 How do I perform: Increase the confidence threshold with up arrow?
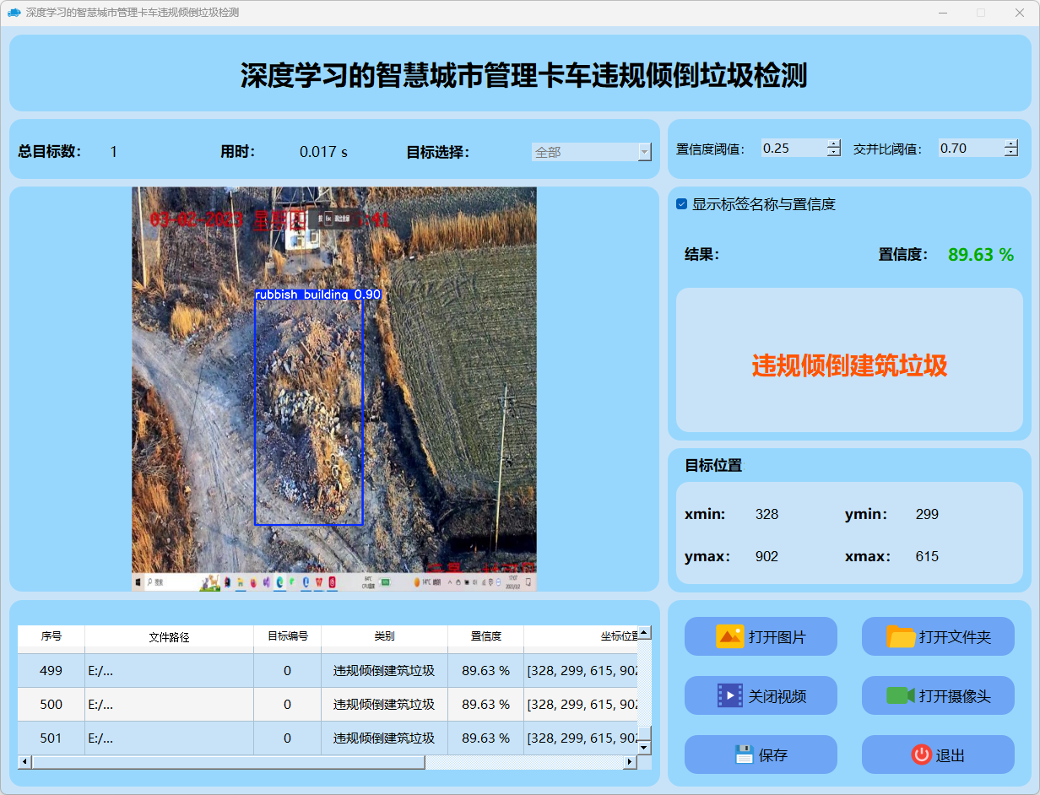[x=834, y=143]
